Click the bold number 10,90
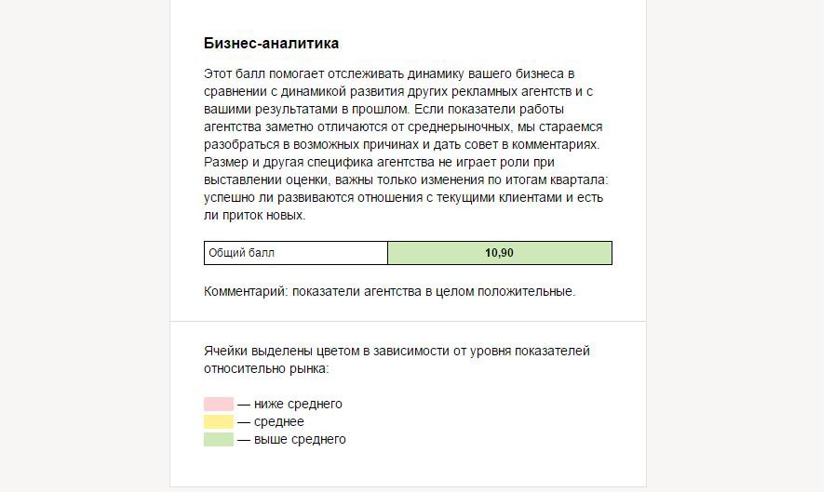 500,253
